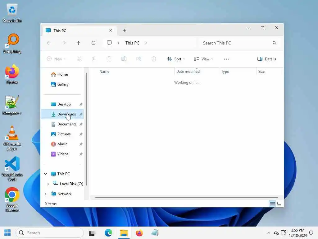Click the Paste clipboard icon

tap(109, 59)
